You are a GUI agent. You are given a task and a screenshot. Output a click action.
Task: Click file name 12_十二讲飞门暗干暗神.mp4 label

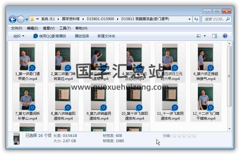coord(206,116)
